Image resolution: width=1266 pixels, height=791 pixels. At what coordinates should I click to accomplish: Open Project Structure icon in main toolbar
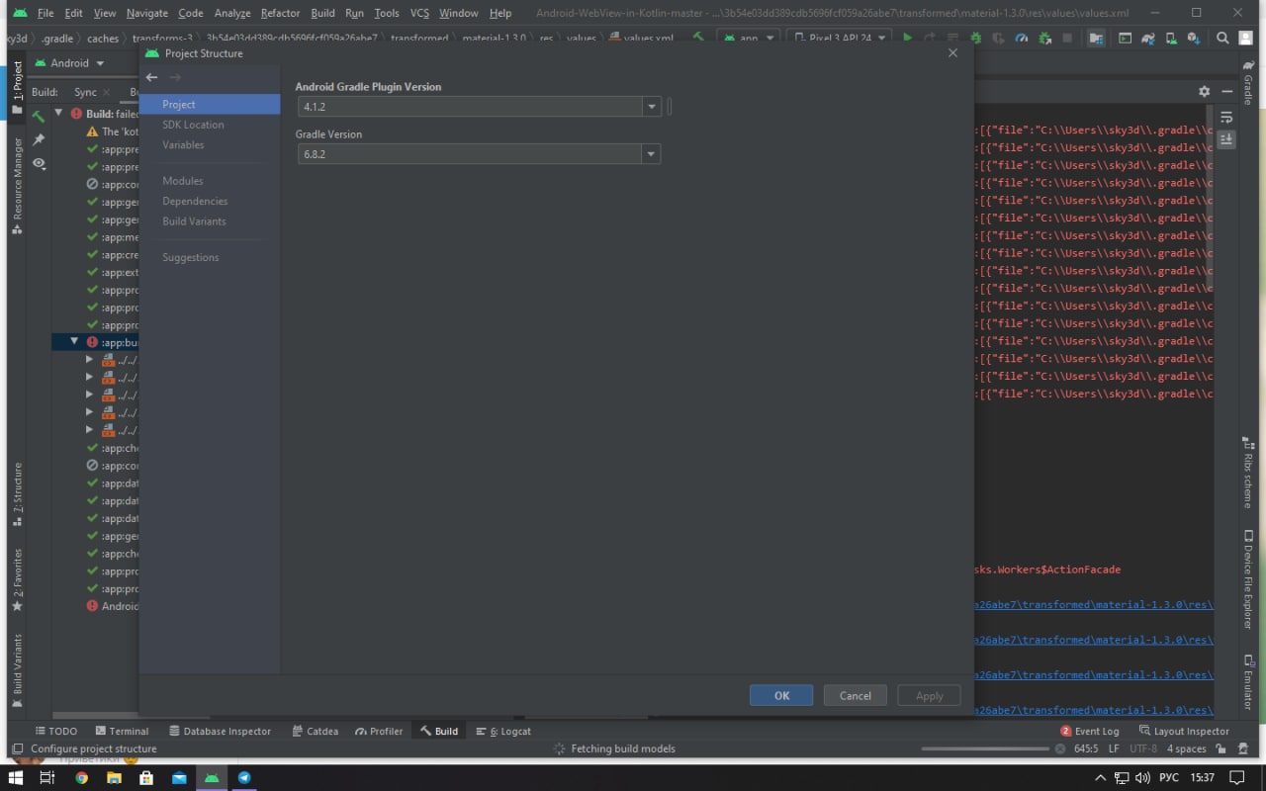1096,38
